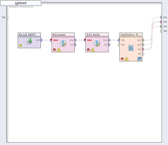Click the gray top res port on the right edge
The width and height of the screenshot is (168, 145).
(x=161, y=17)
